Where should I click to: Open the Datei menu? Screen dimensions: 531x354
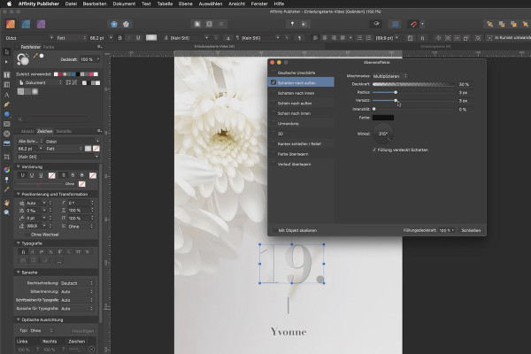coord(71,4)
